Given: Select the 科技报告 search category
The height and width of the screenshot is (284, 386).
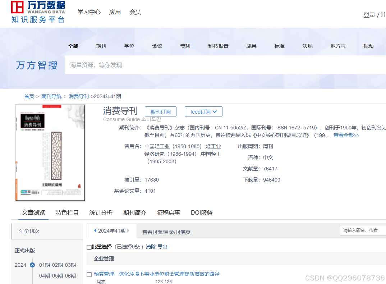Looking at the screenshot, I should click(218, 46).
